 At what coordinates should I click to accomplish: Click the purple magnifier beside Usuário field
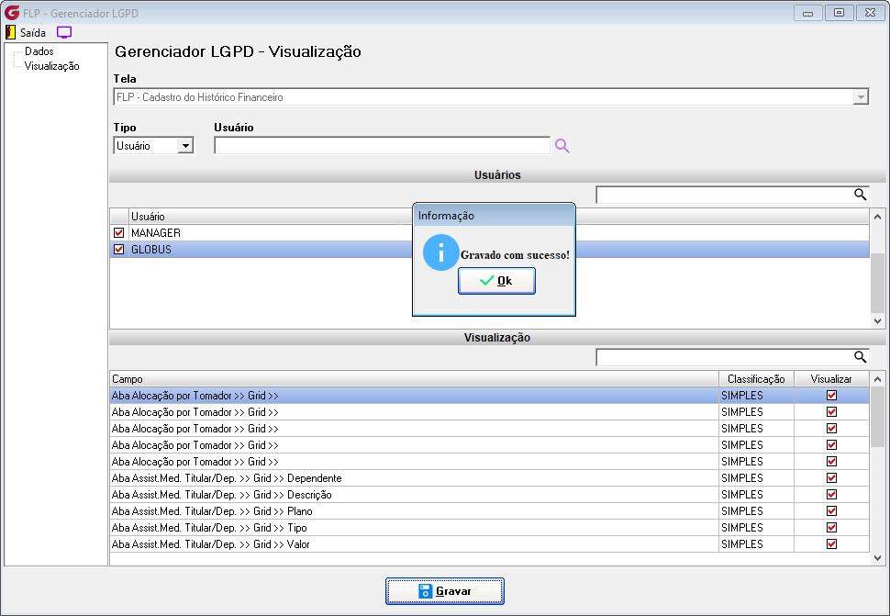click(x=562, y=146)
